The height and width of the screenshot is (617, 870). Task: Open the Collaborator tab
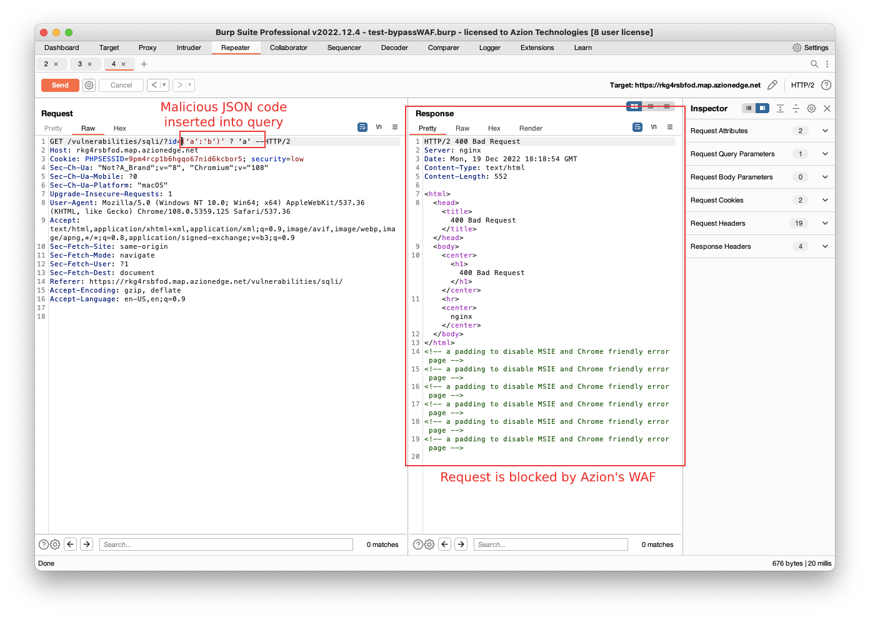coord(289,48)
